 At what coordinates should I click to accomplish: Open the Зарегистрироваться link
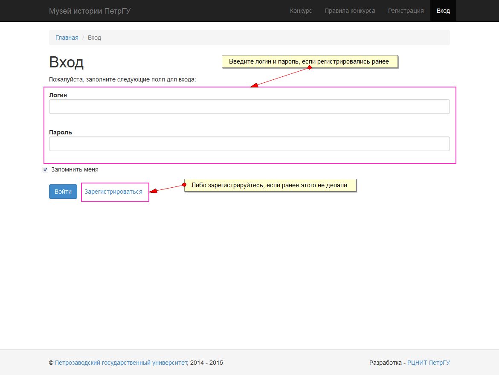tap(113, 192)
